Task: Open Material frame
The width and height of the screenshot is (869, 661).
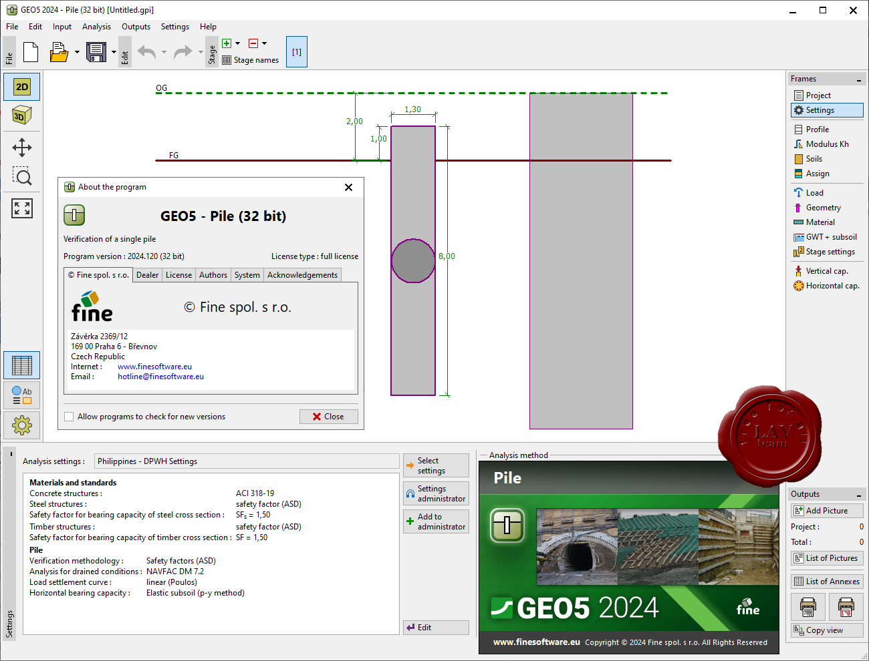Action: coord(827,222)
